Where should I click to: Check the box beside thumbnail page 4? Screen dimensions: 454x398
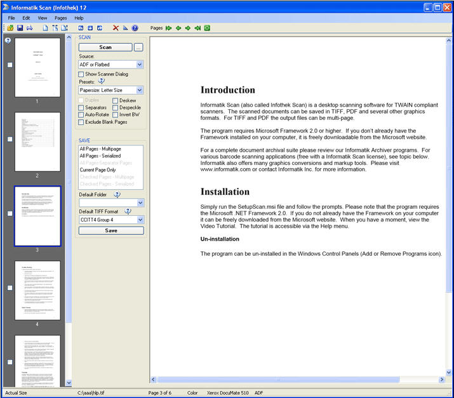tap(10, 288)
